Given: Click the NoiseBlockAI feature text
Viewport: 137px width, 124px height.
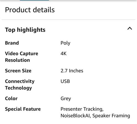Looking at the screenshot, I should [75, 116].
